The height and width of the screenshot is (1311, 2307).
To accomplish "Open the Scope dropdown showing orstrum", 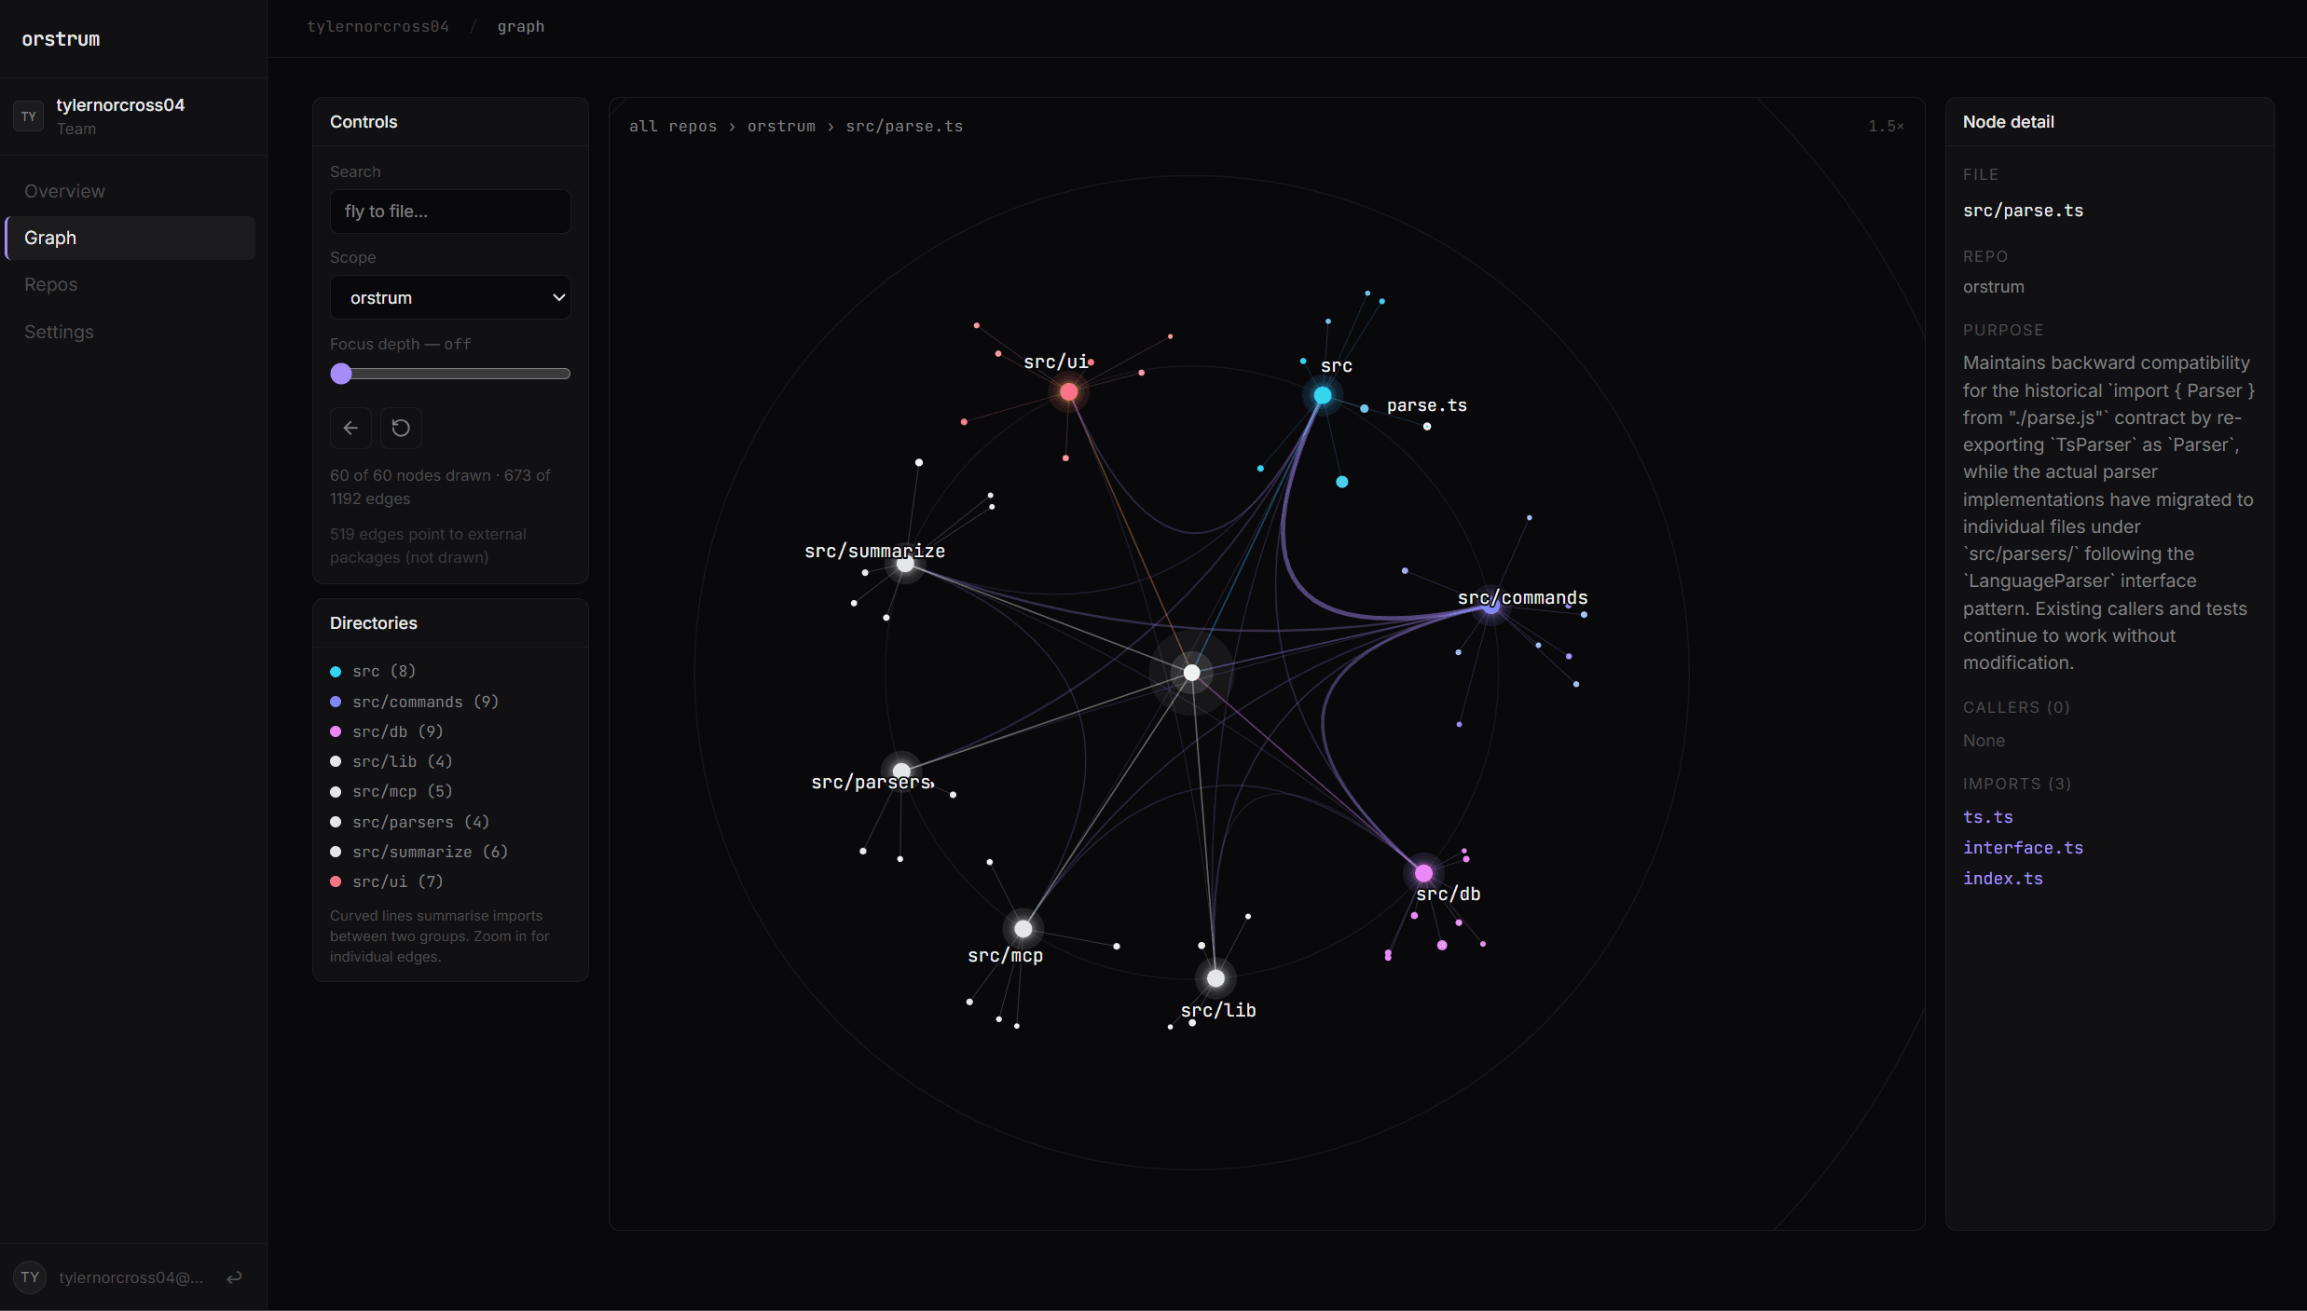I will tap(450, 298).
